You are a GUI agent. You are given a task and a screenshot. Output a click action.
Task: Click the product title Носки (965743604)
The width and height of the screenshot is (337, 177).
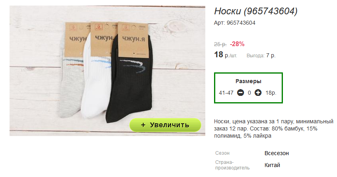point(256,11)
